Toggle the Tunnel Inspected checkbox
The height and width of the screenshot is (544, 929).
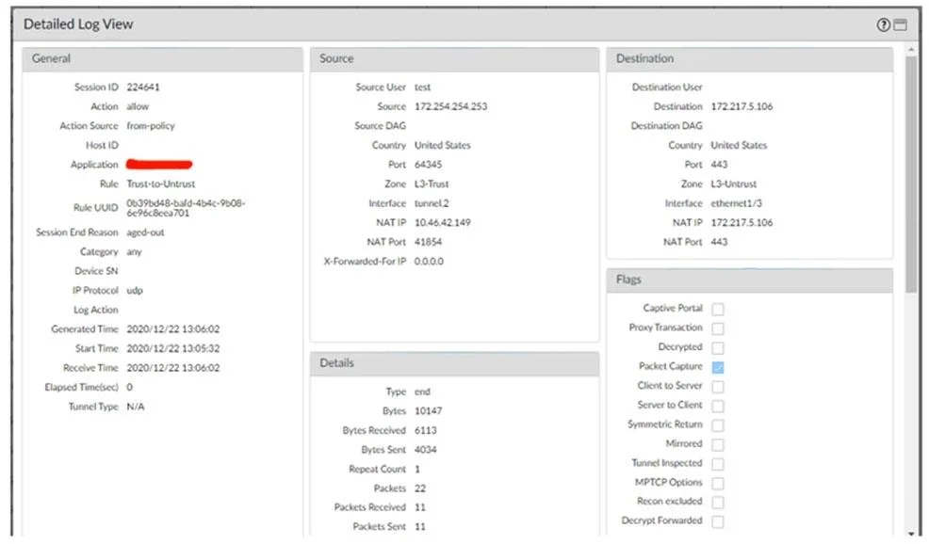tap(718, 463)
